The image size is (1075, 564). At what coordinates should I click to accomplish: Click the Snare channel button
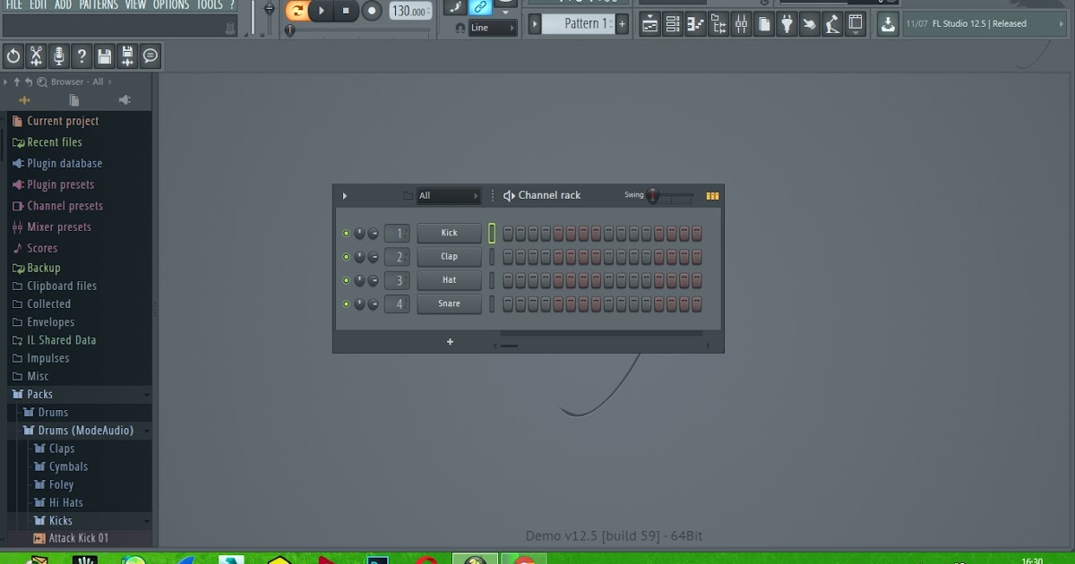(449, 303)
